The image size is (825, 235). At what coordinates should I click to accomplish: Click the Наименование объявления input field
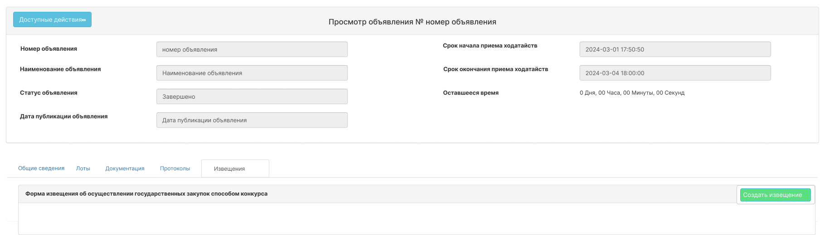click(x=252, y=73)
